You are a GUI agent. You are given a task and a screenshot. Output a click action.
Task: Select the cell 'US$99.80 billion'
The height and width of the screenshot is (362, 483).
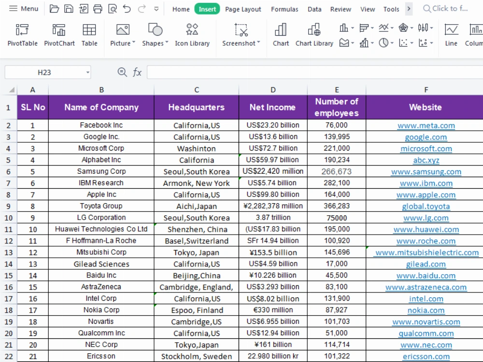[x=273, y=195]
